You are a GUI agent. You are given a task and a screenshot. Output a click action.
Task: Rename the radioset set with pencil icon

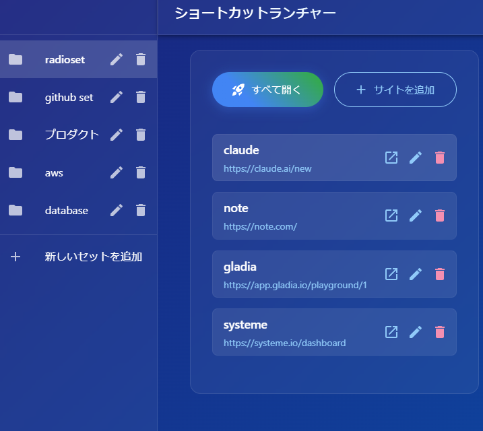[117, 59]
